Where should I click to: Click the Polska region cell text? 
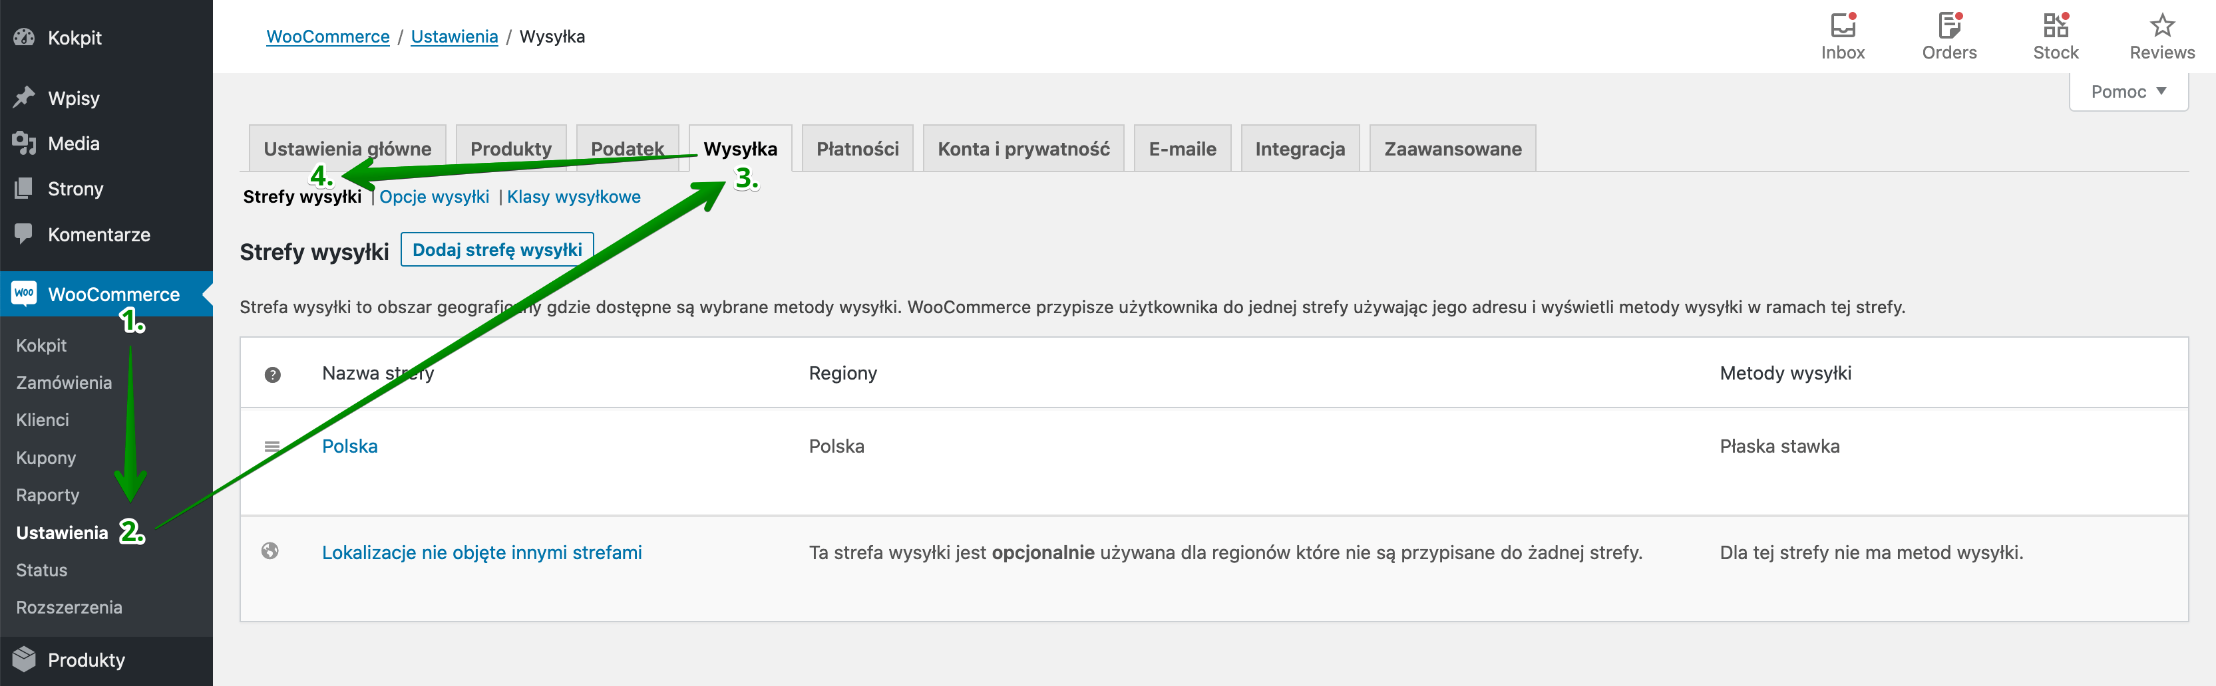coord(836,446)
